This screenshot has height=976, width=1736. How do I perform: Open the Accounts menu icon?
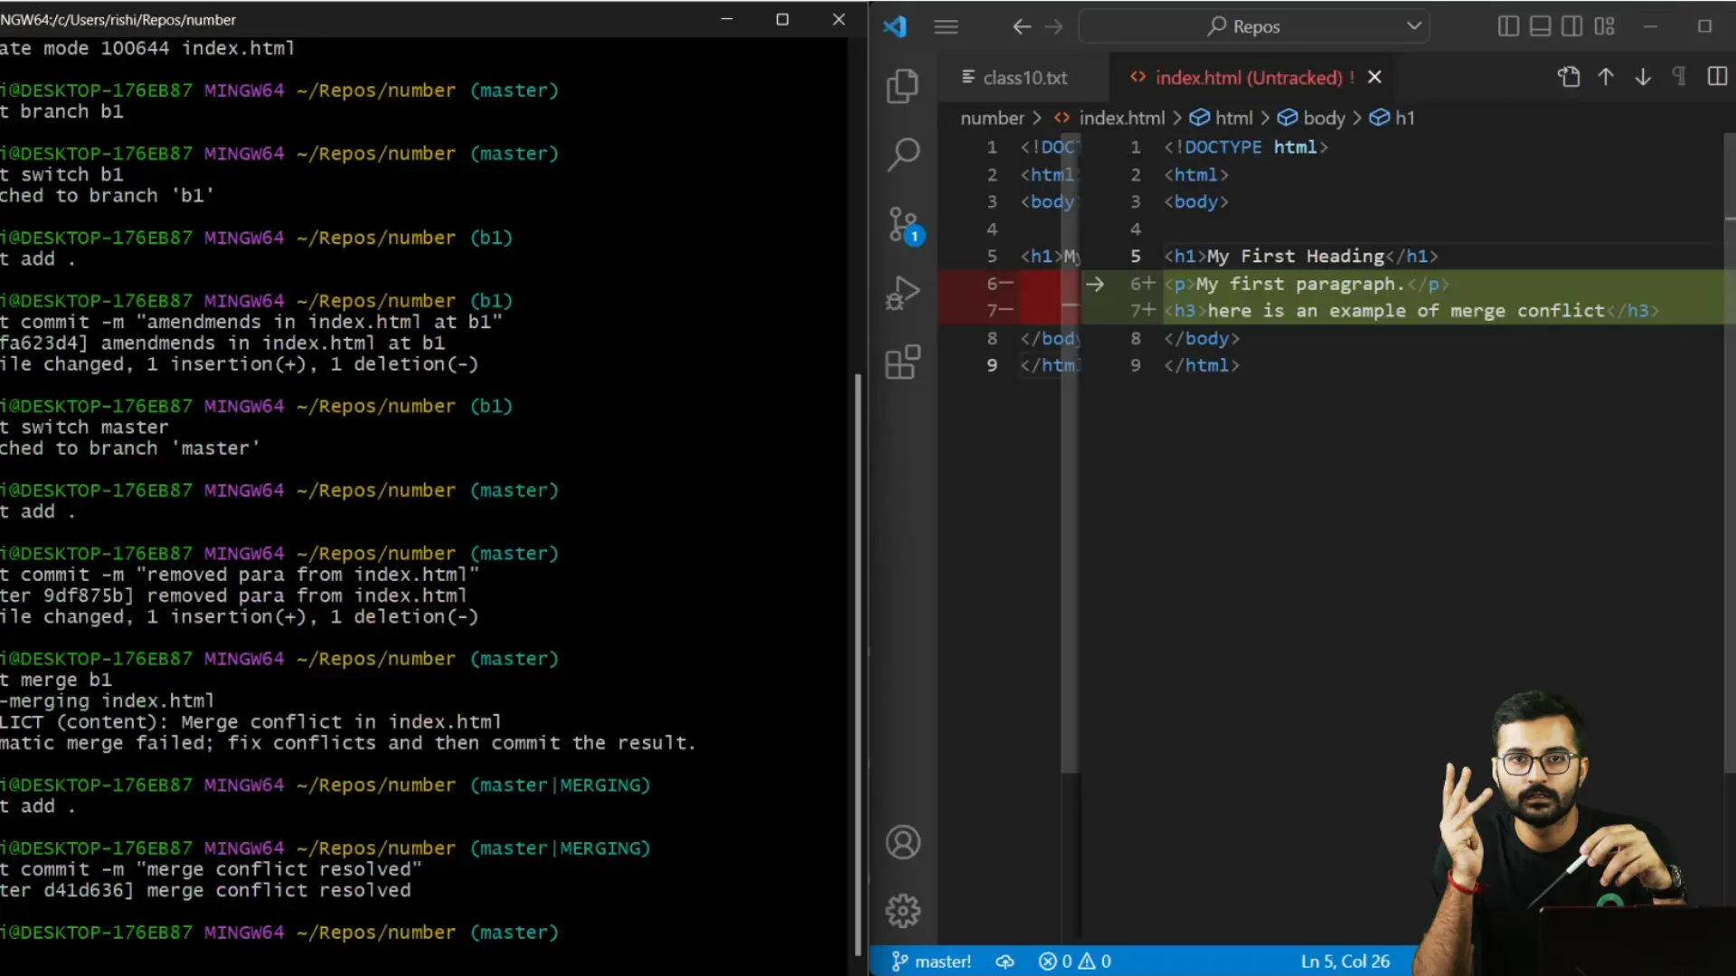click(x=902, y=842)
